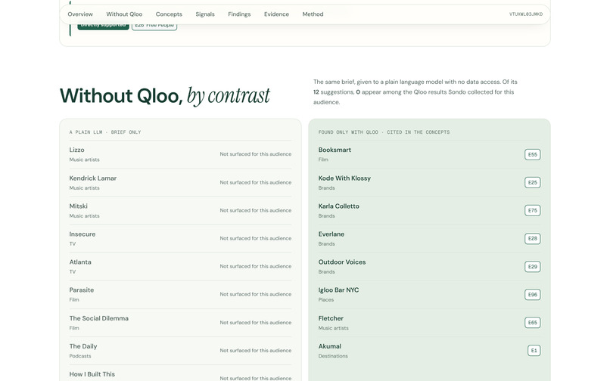This screenshot has height=381, width=610.
Task: Click the Booksmart film title
Action: [x=335, y=150]
